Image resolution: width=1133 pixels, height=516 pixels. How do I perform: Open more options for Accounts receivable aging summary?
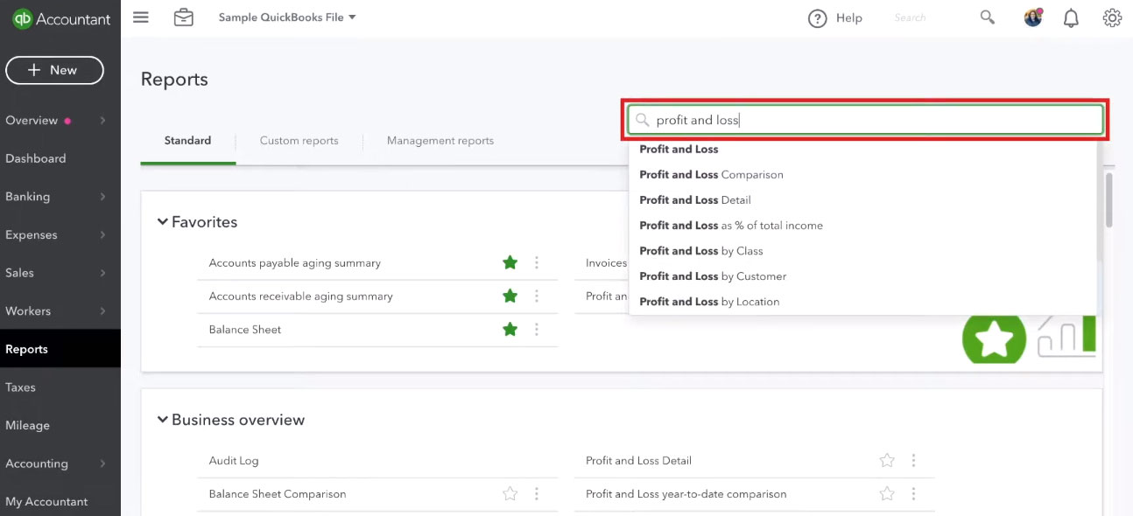pyautogui.click(x=537, y=296)
